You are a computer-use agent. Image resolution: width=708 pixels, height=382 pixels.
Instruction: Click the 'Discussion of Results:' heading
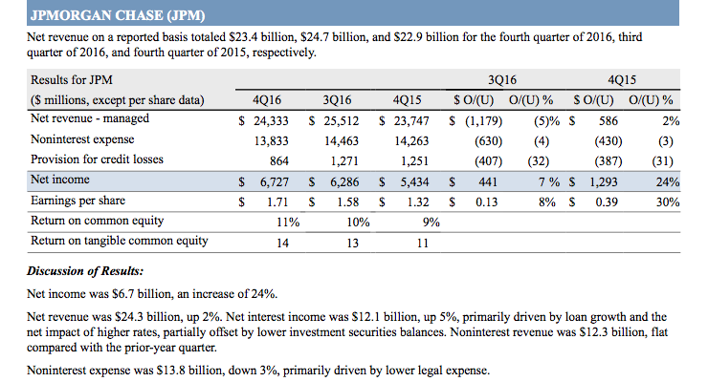85,271
